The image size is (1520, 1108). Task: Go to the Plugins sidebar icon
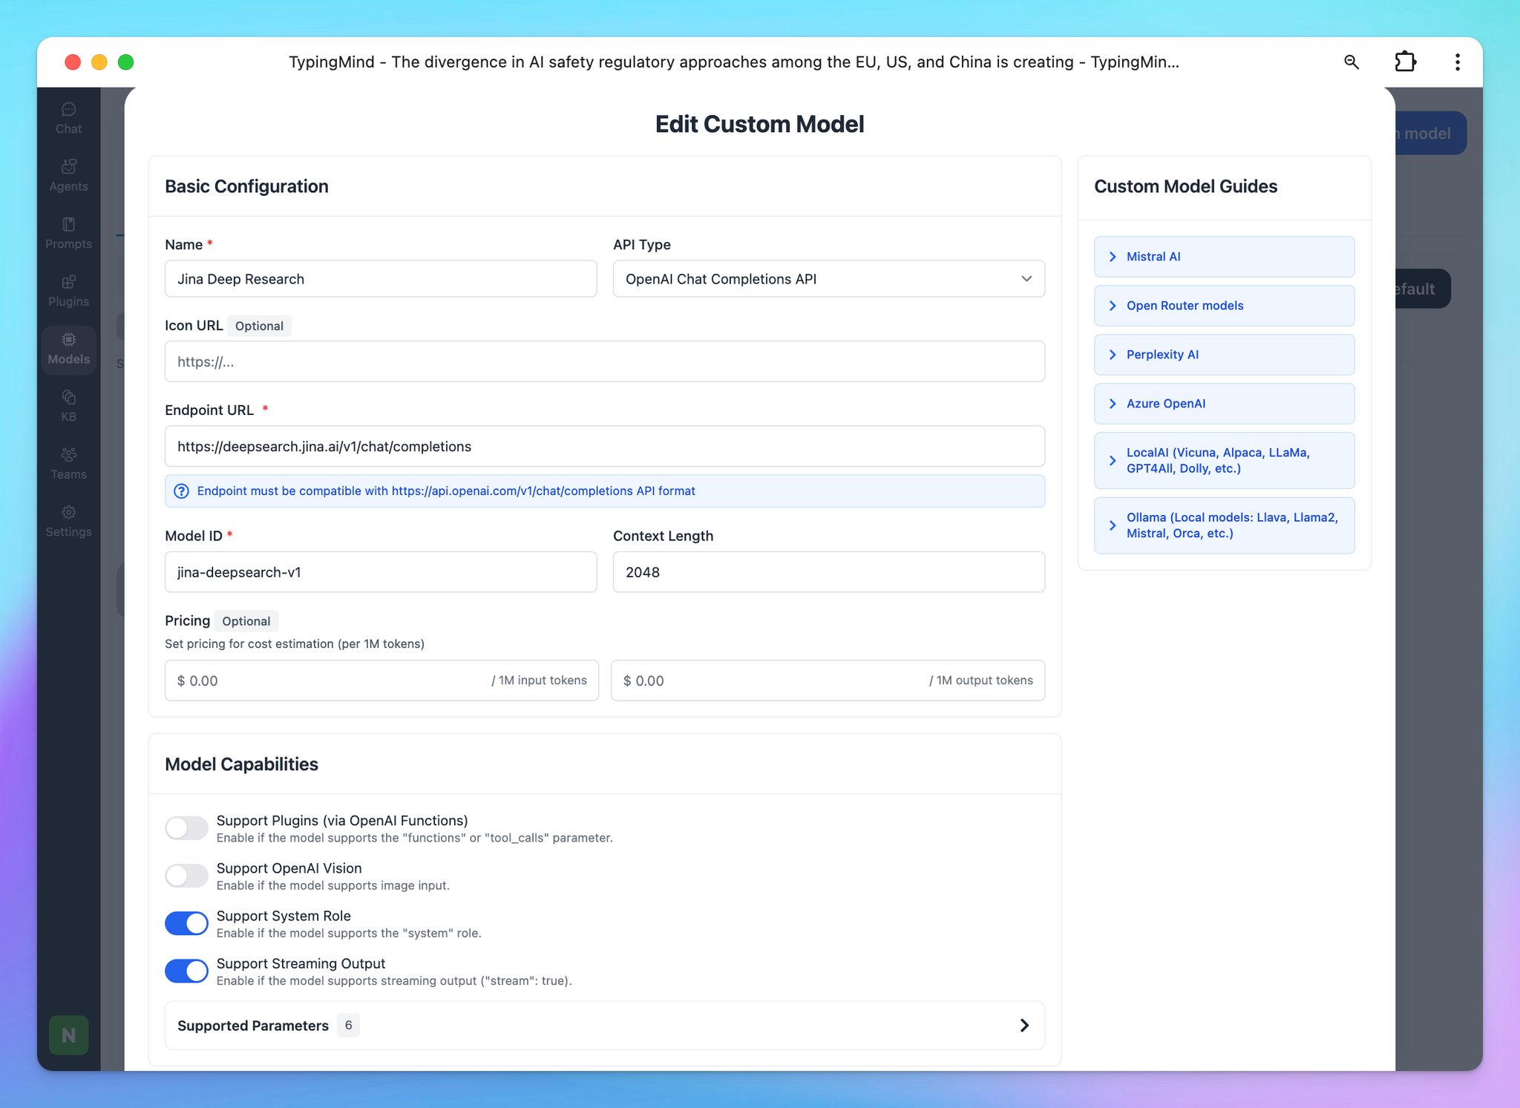(68, 291)
